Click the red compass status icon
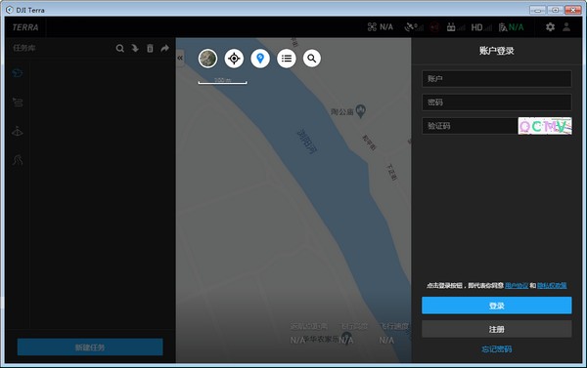The width and height of the screenshot is (587, 368). click(x=434, y=27)
